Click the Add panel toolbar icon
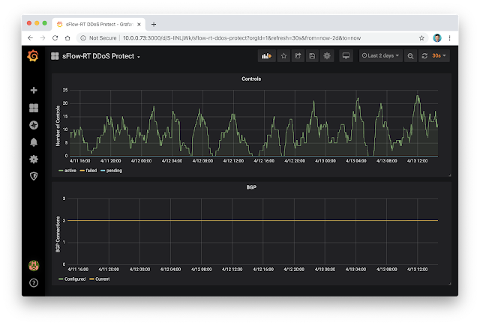480x325 pixels. tap(267, 56)
